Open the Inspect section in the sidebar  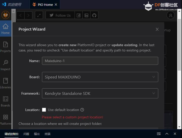[6, 65]
